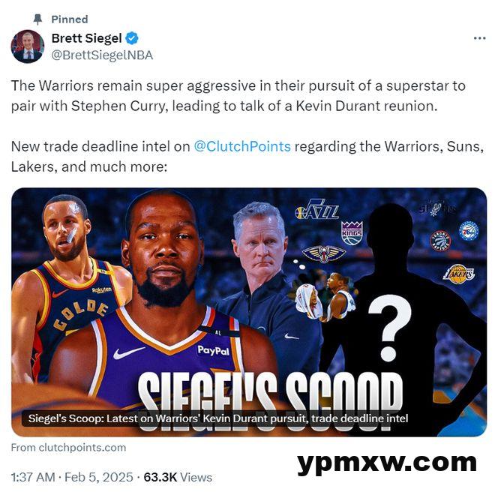Click the New Orleans Pelicans logo
This screenshot has width=495, height=495.
tap(324, 253)
